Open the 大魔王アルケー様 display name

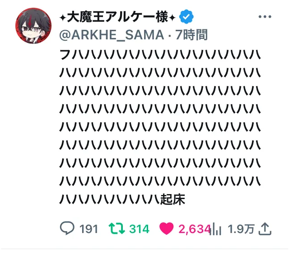[x=117, y=17]
